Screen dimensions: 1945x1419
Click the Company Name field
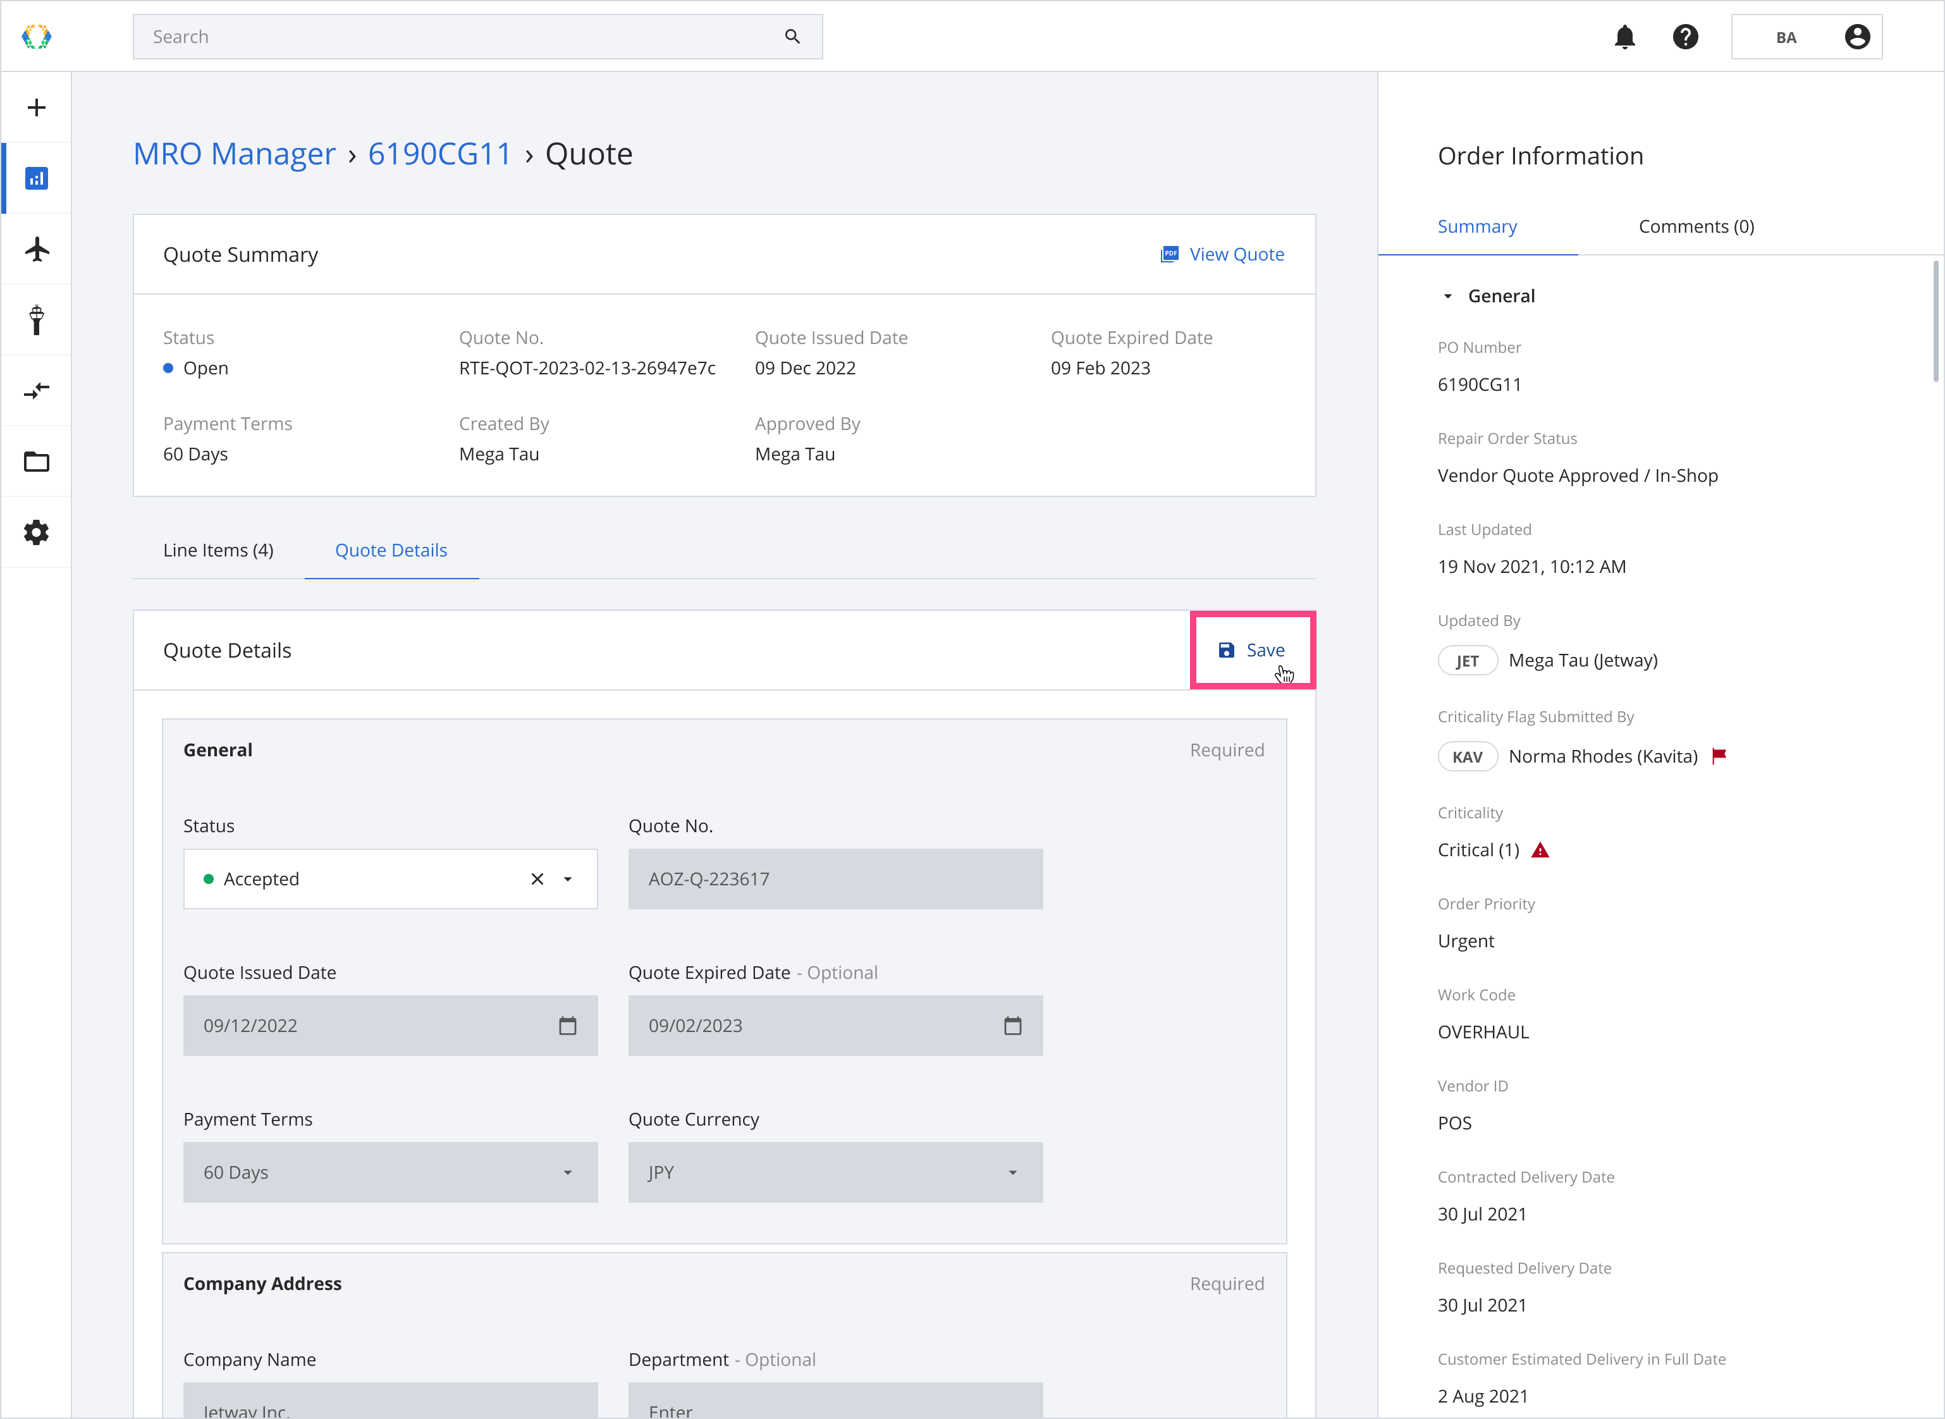390,1401
